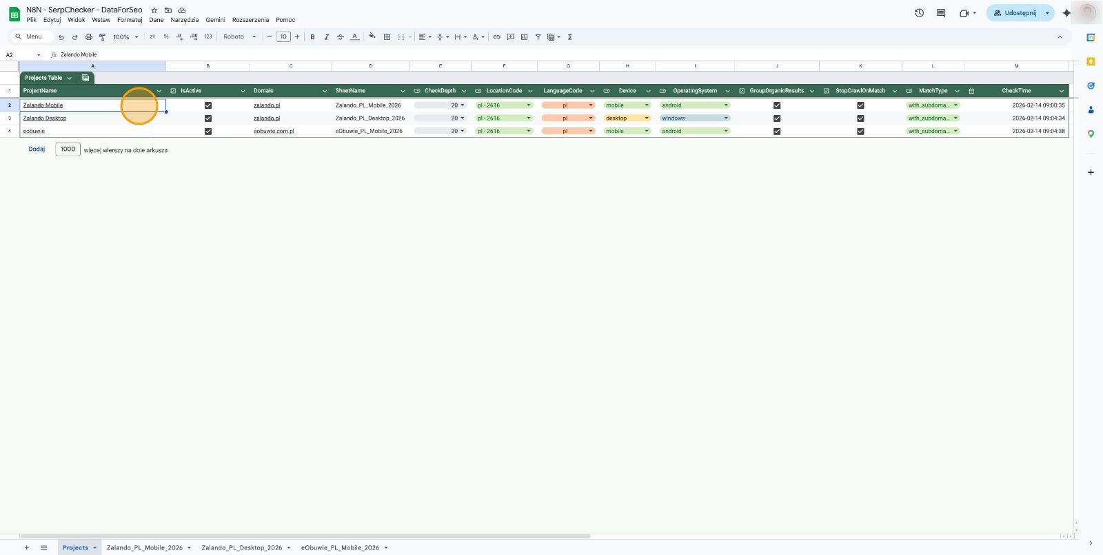1103x555 pixels.
Task: Open Google Calendar side panel
Action: click(1091, 38)
